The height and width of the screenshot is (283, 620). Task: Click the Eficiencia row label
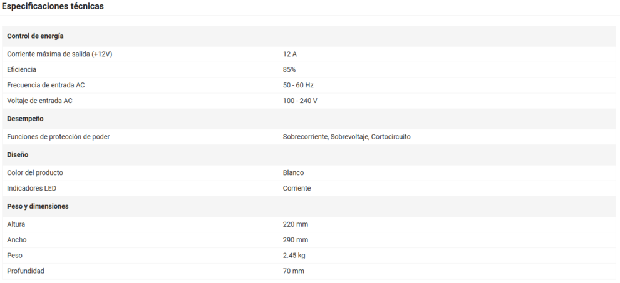click(x=21, y=69)
